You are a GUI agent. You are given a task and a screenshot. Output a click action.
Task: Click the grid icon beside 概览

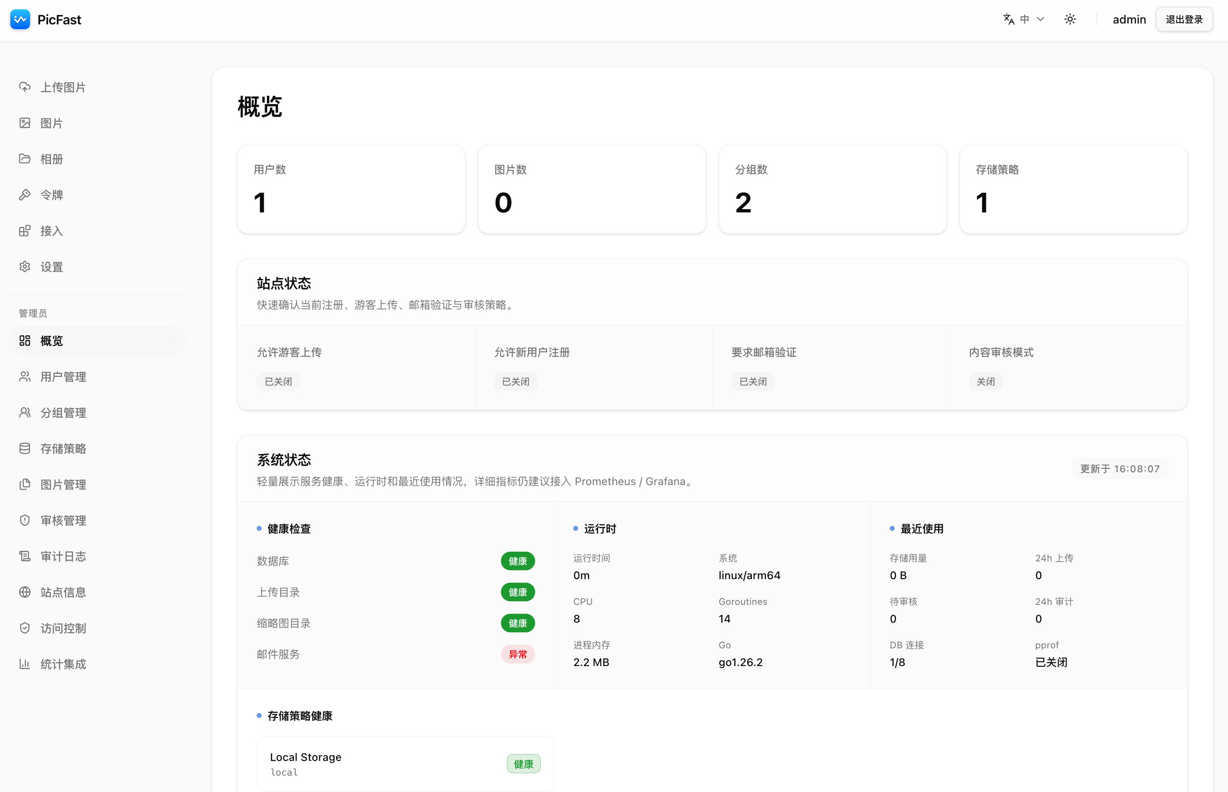coord(25,341)
